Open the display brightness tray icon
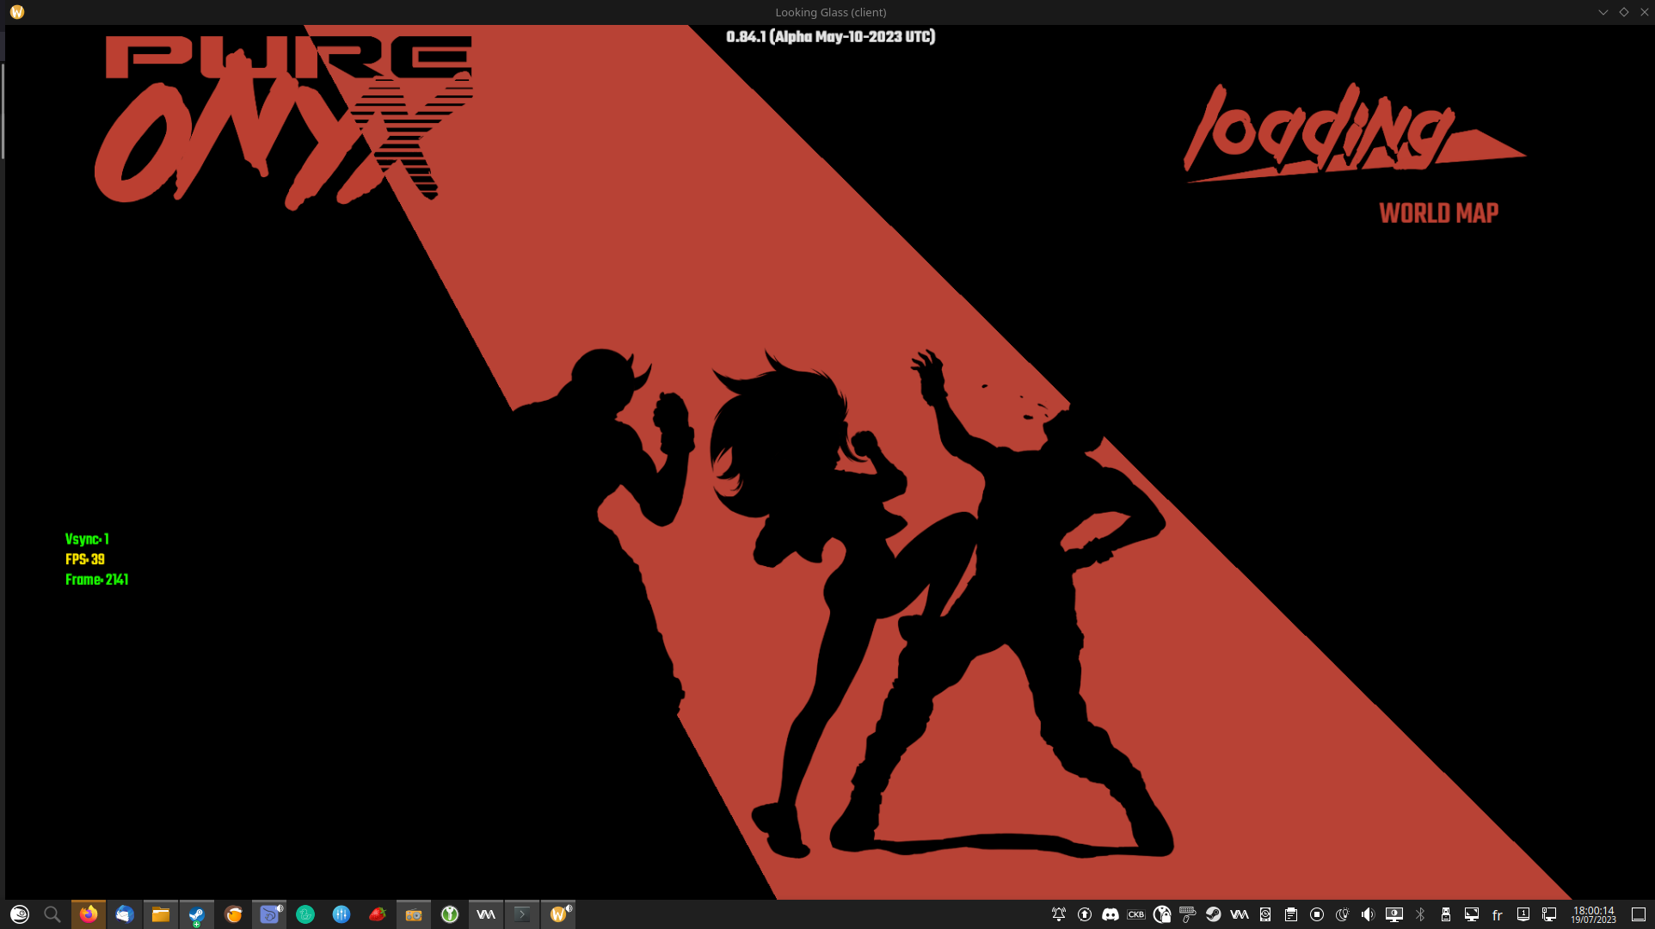 click(x=1394, y=914)
